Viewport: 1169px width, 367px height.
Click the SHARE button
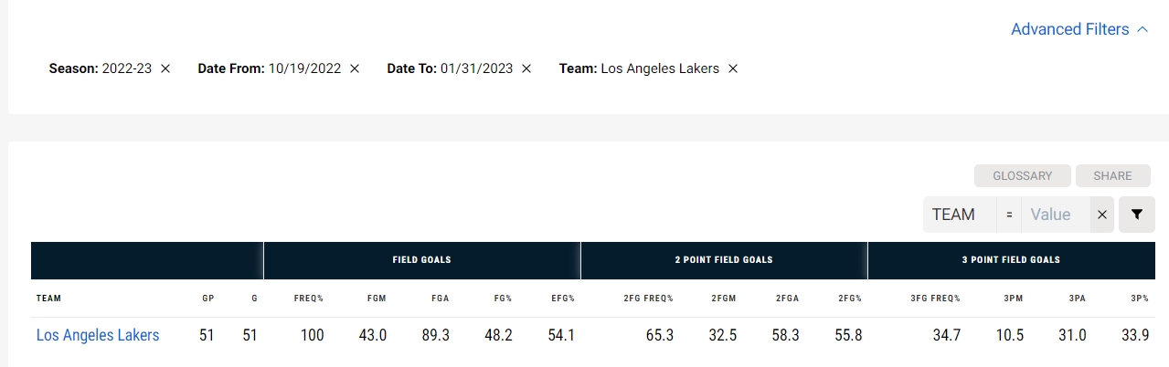(x=1112, y=175)
